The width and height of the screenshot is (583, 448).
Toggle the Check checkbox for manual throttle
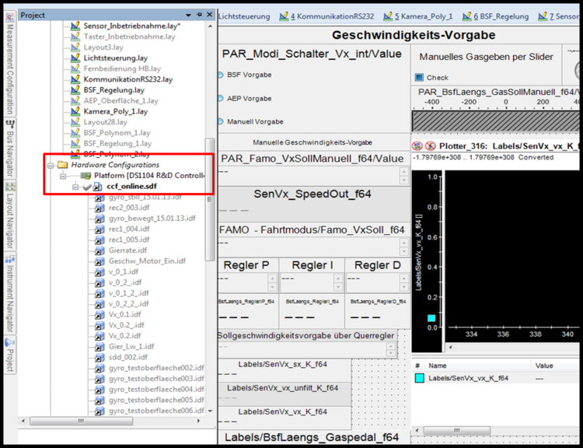pos(420,78)
